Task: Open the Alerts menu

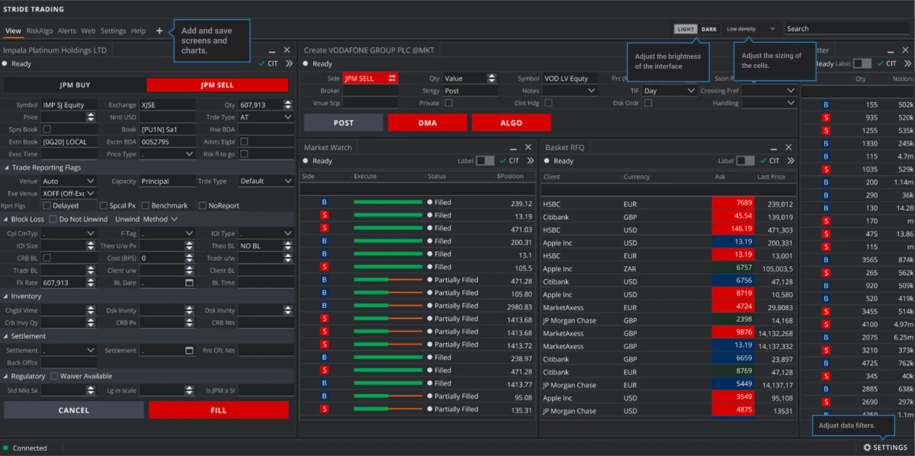Action: point(67,31)
